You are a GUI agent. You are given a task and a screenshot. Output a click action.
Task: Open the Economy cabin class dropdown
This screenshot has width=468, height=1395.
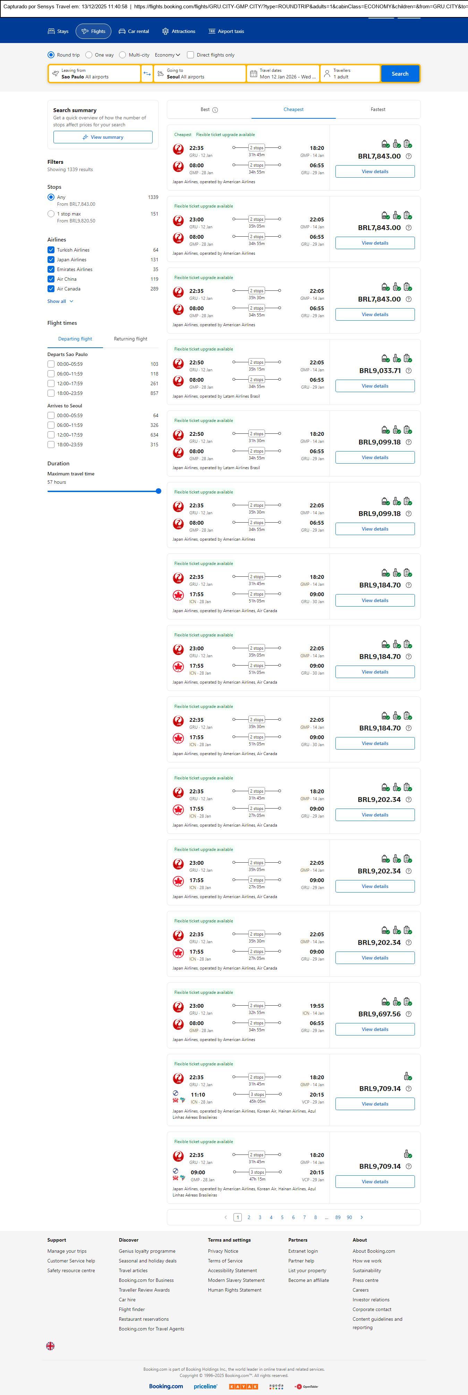[167, 55]
